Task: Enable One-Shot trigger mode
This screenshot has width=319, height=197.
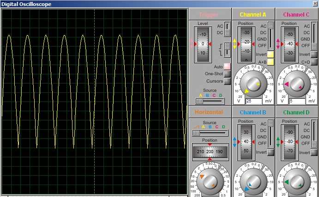Action: pos(227,74)
